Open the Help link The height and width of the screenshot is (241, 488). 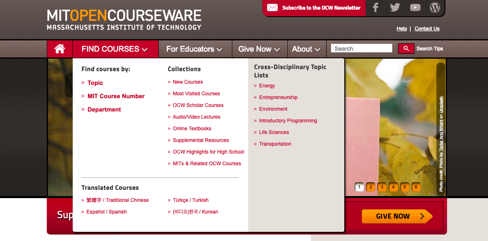(402, 29)
